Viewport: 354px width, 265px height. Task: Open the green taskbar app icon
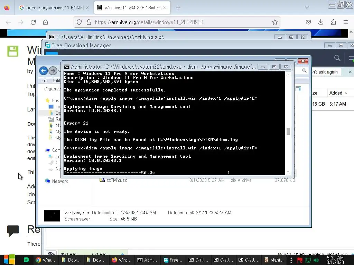click(26, 260)
